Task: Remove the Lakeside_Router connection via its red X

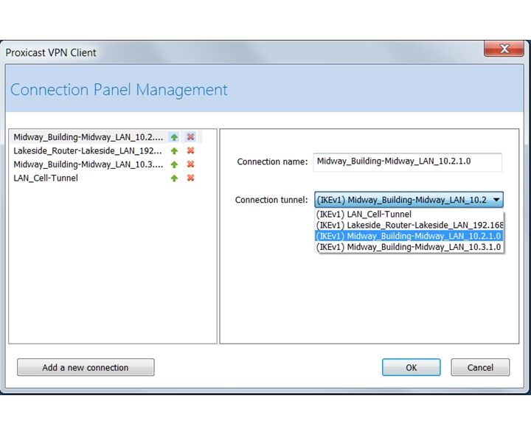Action: point(190,150)
